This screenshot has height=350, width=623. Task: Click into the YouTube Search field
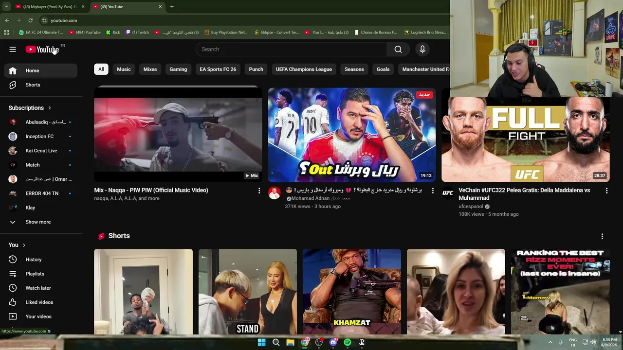(292, 49)
